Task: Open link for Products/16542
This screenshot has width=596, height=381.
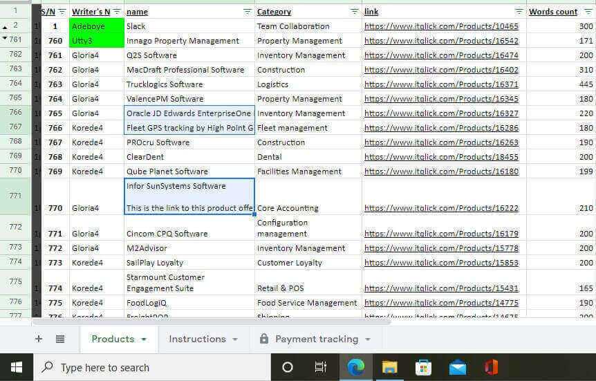Action: point(441,41)
